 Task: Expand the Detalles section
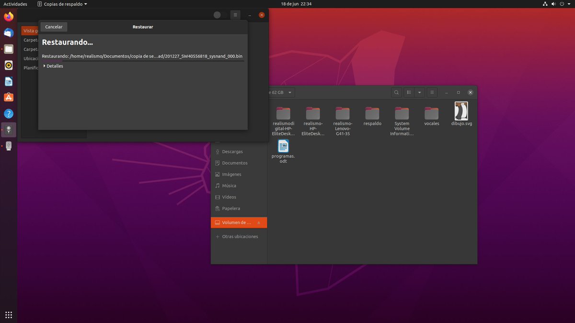click(x=53, y=66)
